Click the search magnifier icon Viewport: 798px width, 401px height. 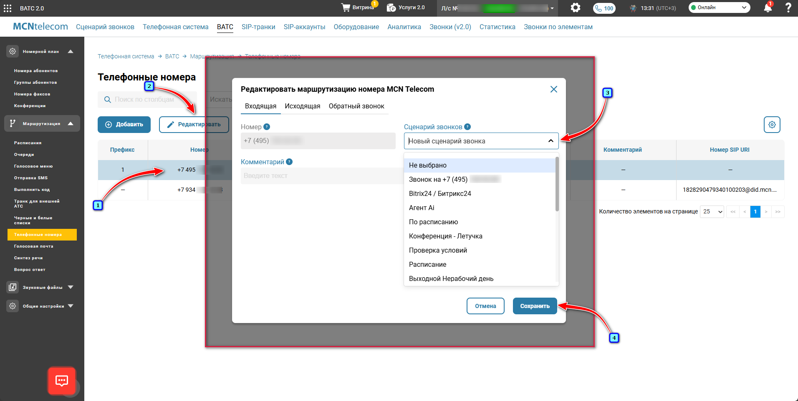(x=108, y=100)
